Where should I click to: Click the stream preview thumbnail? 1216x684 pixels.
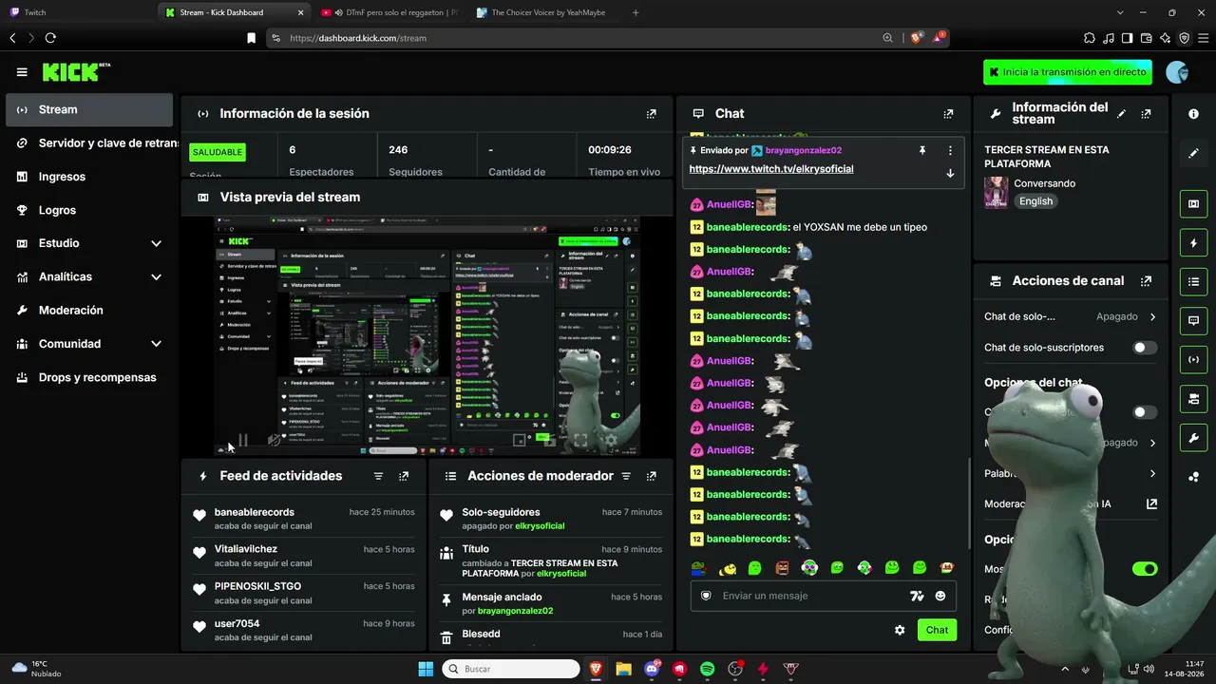coord(427,336)
